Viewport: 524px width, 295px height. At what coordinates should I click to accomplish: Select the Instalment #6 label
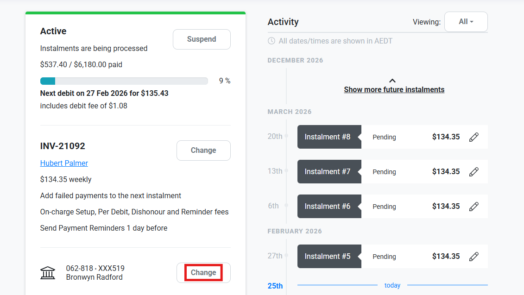pos(328,207)
